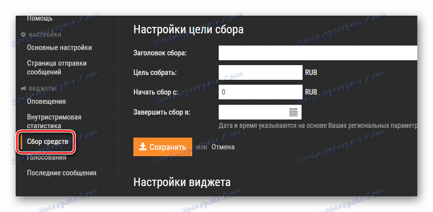Open the Оповещения widget page

(x=47, y=101)
